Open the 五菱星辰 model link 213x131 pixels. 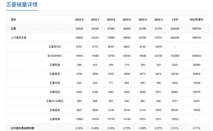(x=55, y=74)
